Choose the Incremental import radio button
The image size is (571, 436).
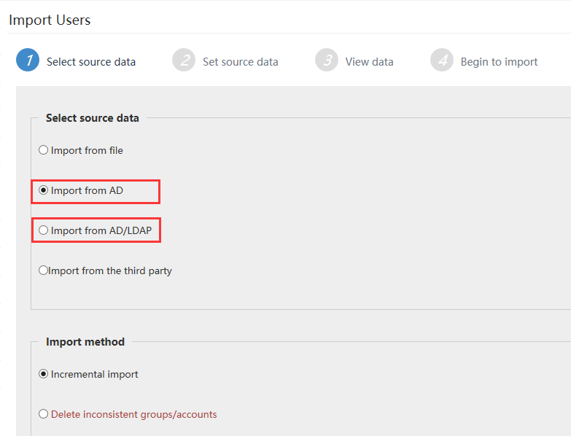(x=43, y=374)
